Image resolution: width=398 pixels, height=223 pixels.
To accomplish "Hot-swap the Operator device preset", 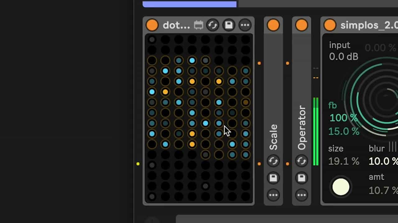I will coord(301,161).
